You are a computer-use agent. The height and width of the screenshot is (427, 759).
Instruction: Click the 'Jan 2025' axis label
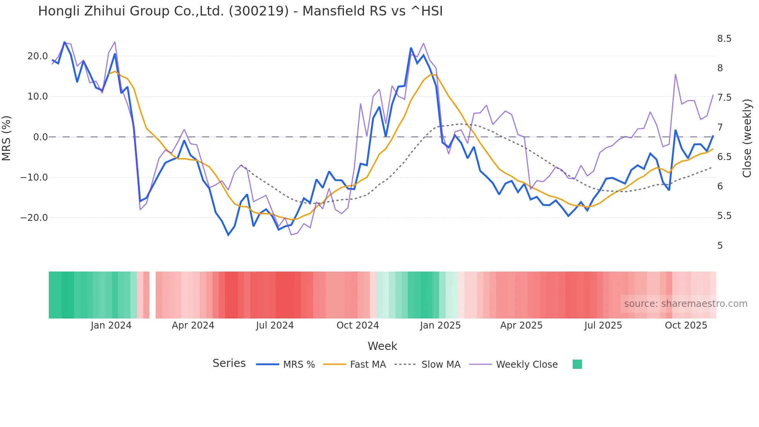click(440, 325)
